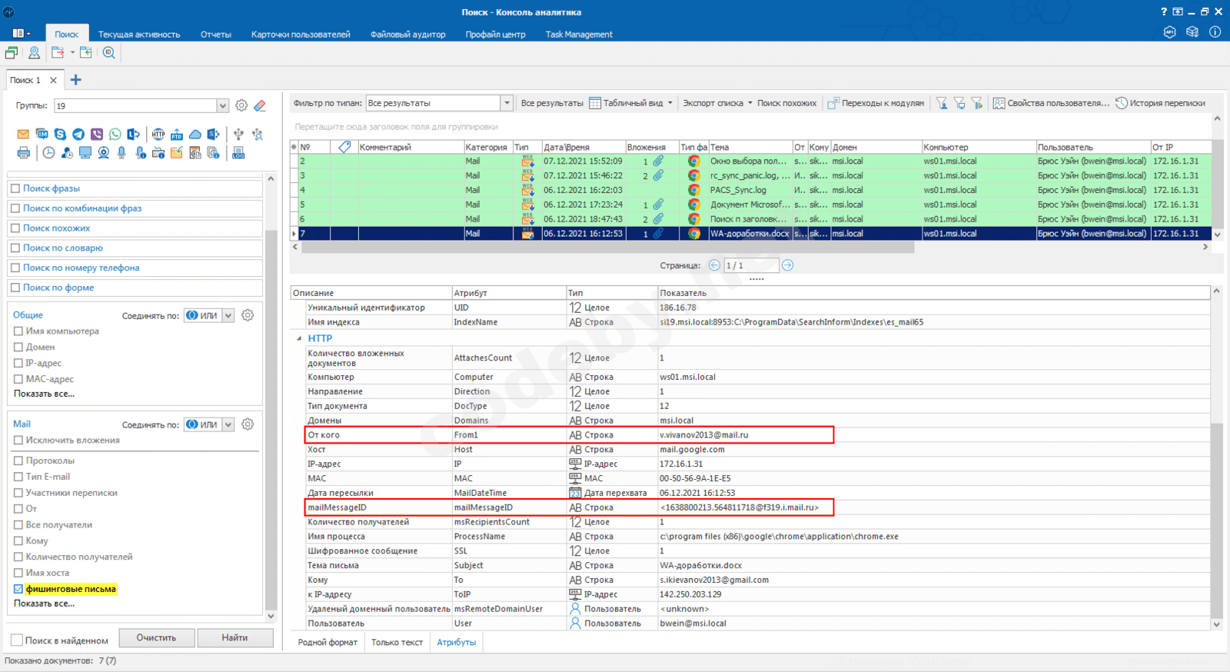Enable the Поиск фразы checkbox
Image resolution: width=1230 pixels, height=672 pixels.
(x=15, y=188)
